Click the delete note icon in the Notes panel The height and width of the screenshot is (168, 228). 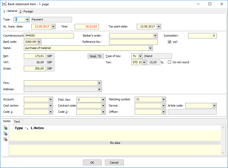[5, 139]
